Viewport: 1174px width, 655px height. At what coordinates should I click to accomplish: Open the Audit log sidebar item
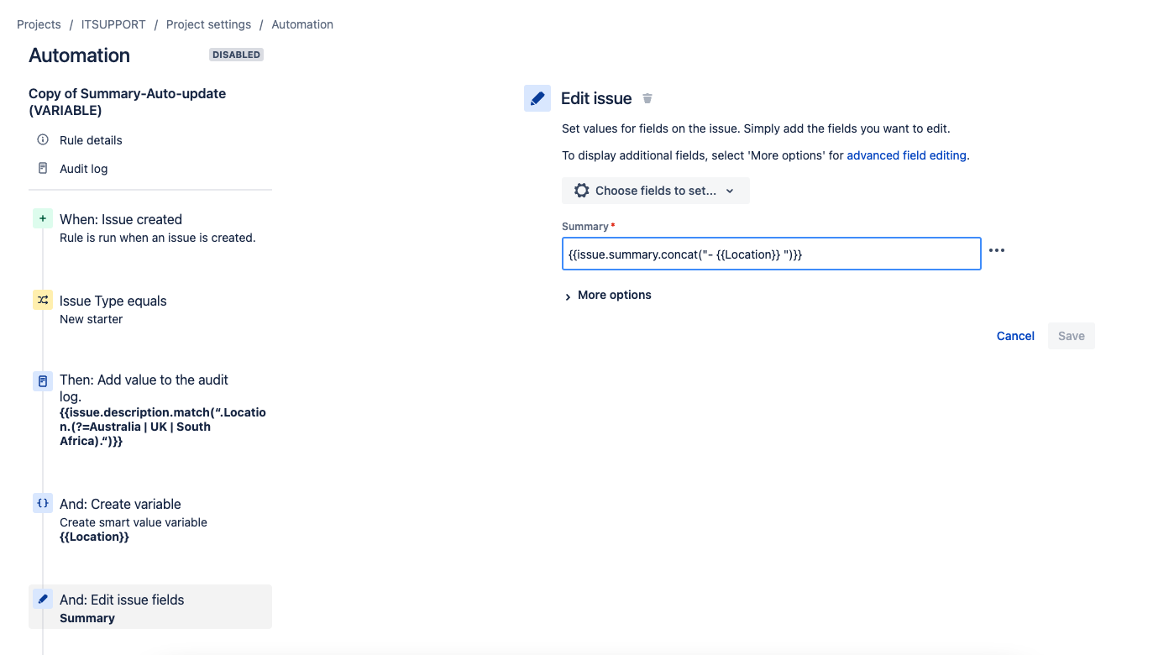point(83,169)
